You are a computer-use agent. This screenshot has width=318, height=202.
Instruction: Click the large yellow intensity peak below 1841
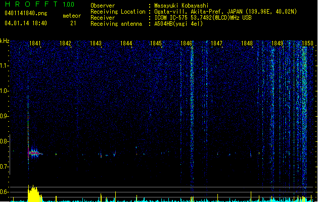tap(34, 193)
